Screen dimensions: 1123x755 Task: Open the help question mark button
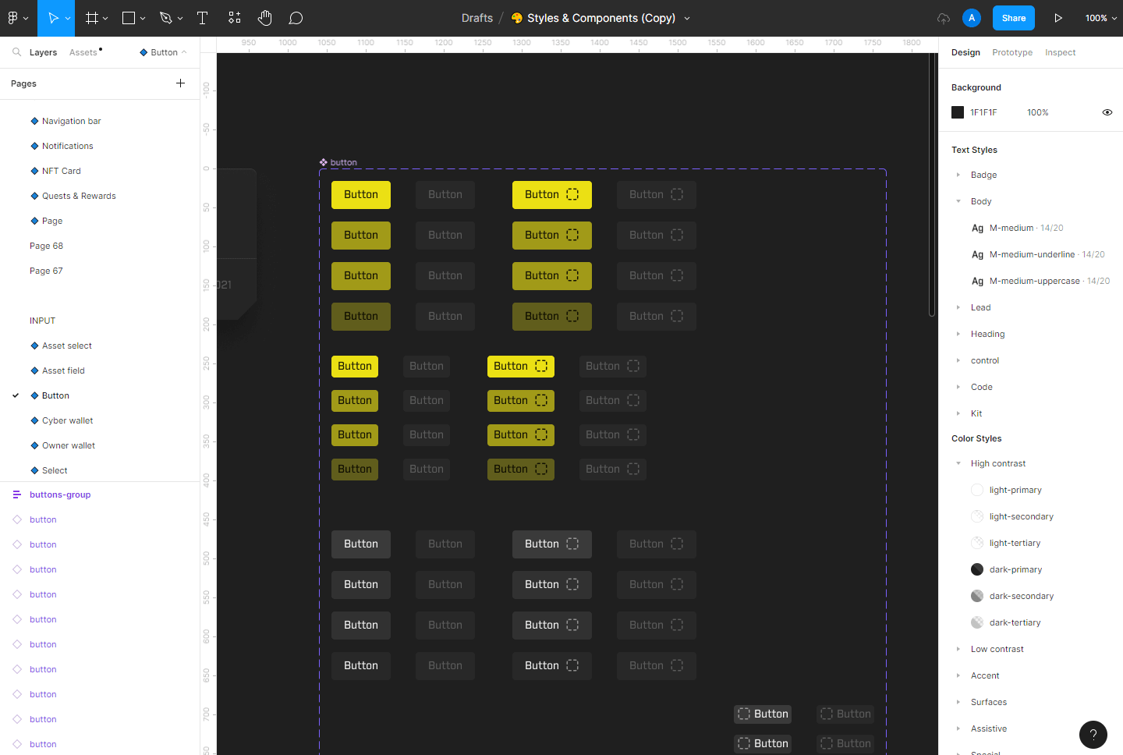coord(1093,734)
